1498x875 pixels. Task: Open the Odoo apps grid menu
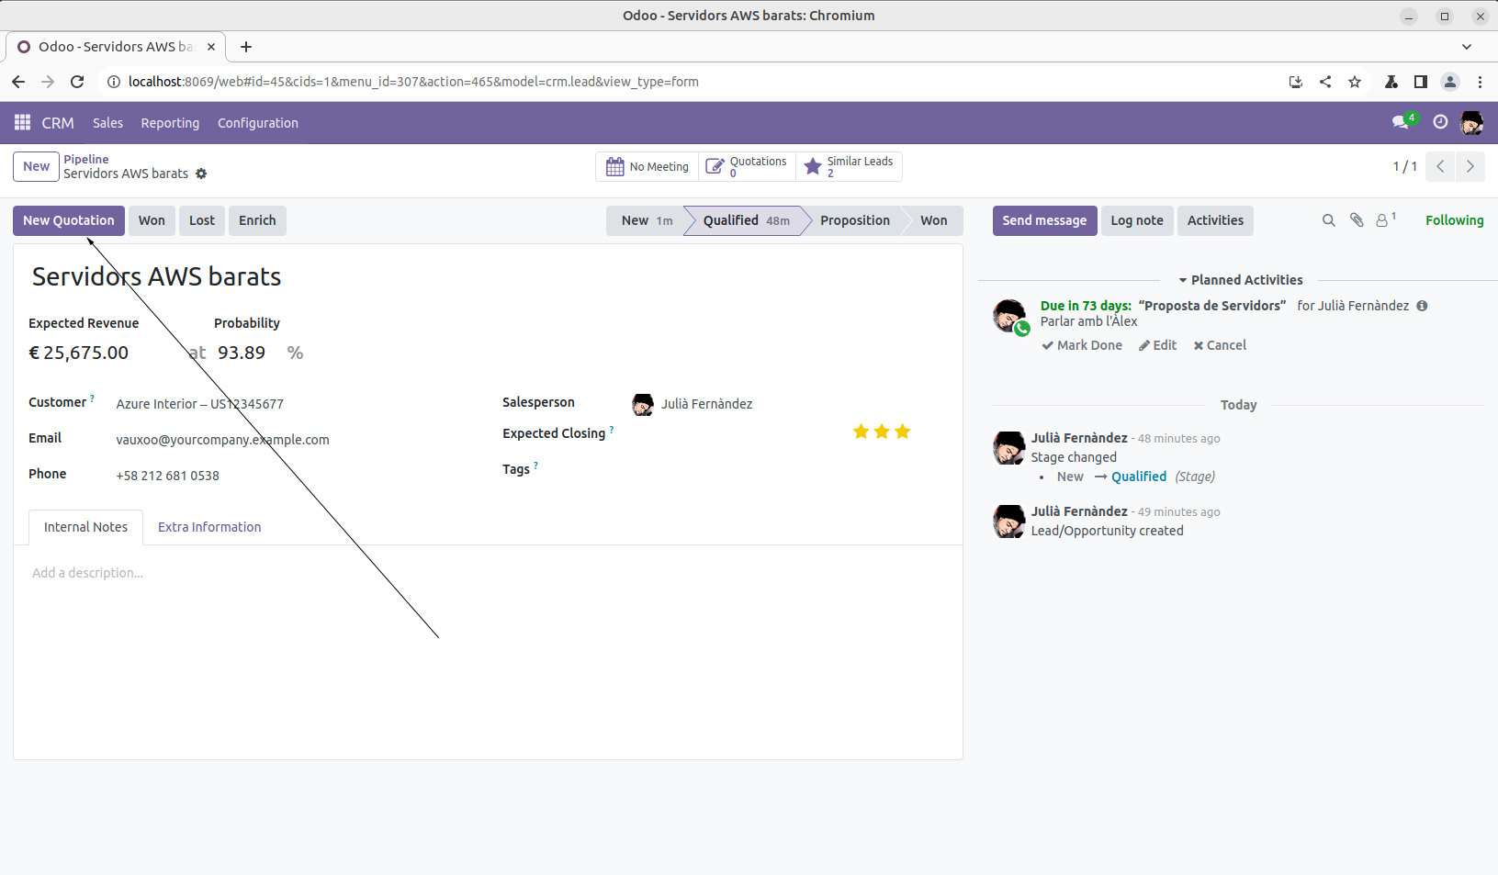(22, 122)
